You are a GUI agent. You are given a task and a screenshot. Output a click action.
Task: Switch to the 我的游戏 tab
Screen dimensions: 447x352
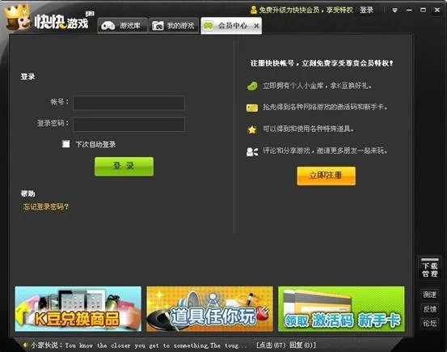point(174,26)
